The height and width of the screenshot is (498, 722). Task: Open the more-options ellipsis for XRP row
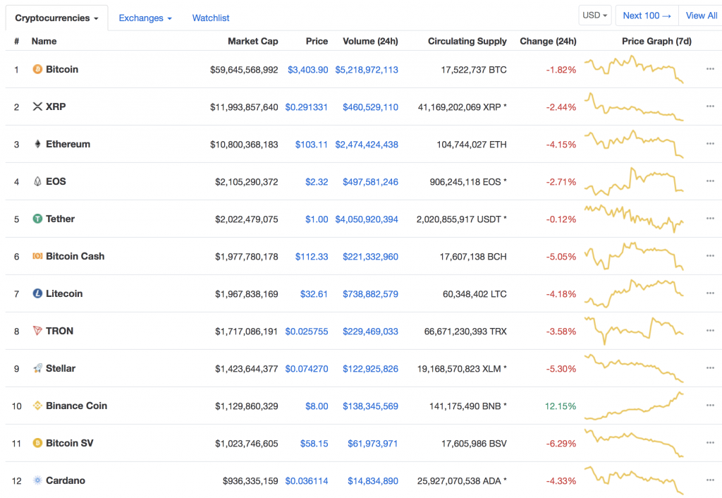click(x=710, y=106)
